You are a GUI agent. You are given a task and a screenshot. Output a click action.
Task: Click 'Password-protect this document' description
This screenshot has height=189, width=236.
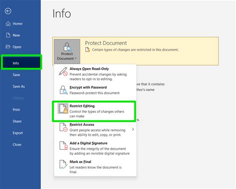coord(95,93)
